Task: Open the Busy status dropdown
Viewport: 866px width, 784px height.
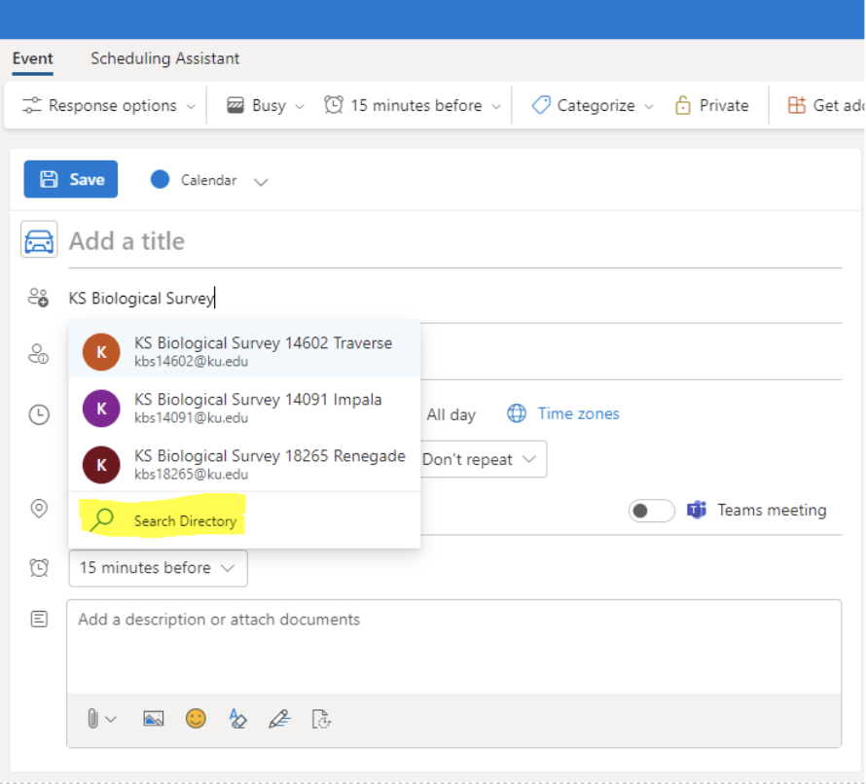Action: coord(266,106)
